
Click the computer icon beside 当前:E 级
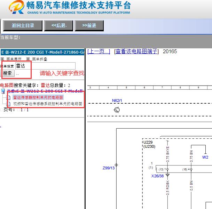click(x=3, y=91)
